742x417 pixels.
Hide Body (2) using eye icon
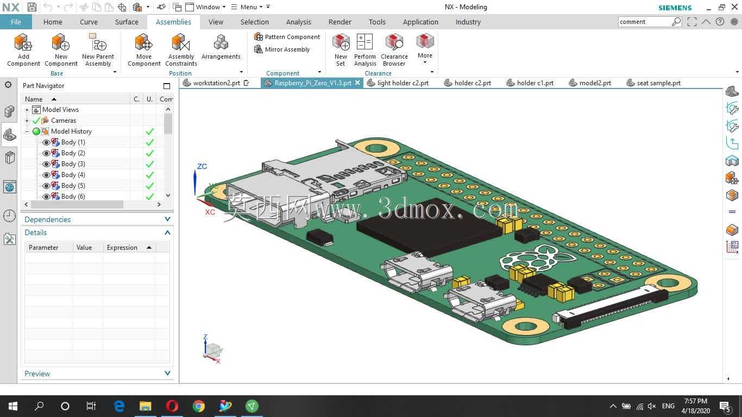pos(46,153)
